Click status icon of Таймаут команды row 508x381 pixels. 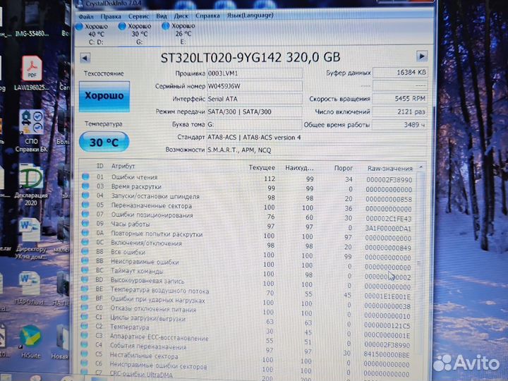[x=85, y=270]
